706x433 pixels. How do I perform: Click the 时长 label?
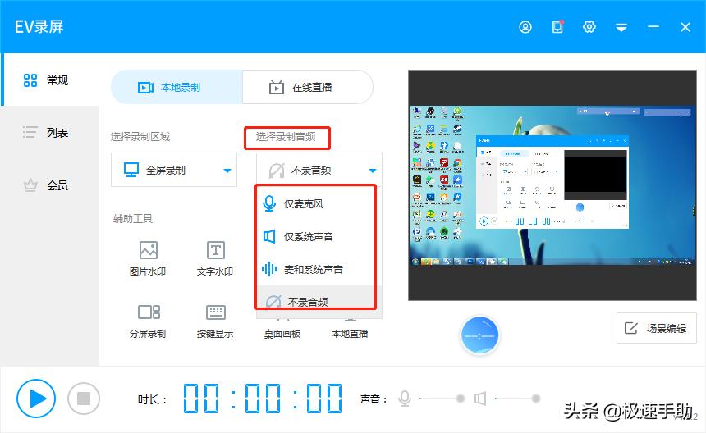[x=152, y=399]
